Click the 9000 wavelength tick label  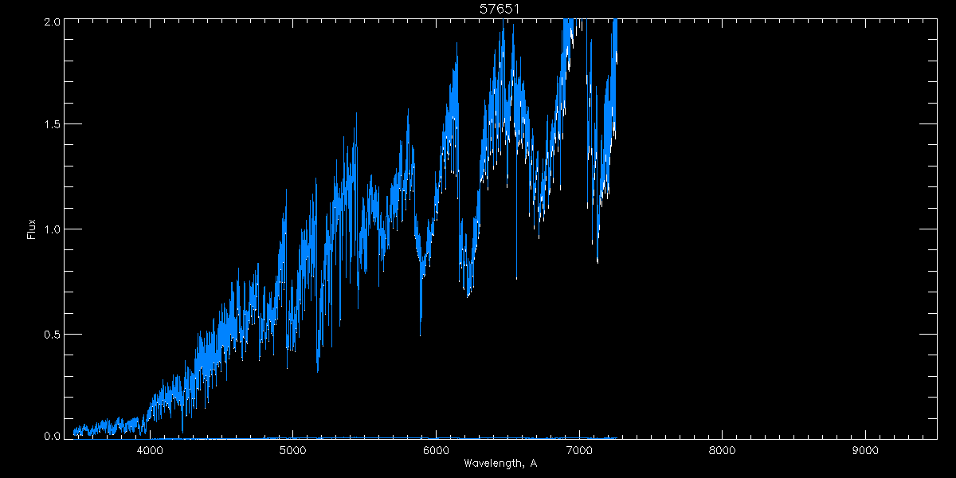click(x=865, y=450)
